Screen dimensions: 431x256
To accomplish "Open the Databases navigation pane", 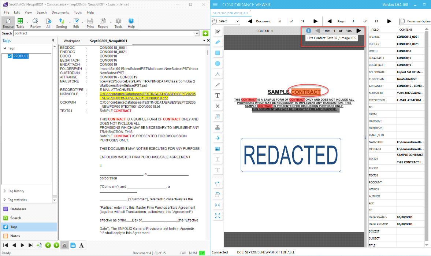I will tap(29, 209).
